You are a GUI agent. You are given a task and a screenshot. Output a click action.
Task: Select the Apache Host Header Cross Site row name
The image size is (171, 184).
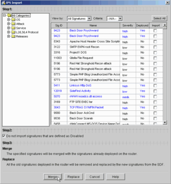(x=95, y=41)
